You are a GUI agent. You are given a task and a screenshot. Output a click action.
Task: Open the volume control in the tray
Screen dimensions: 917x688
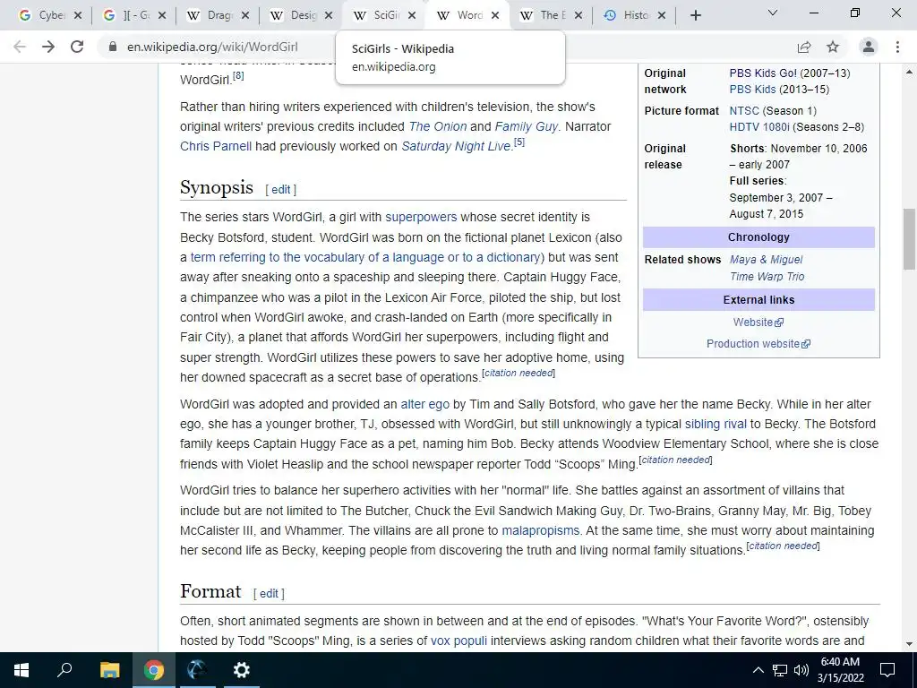pyautogui.click(x=801, y=670)
